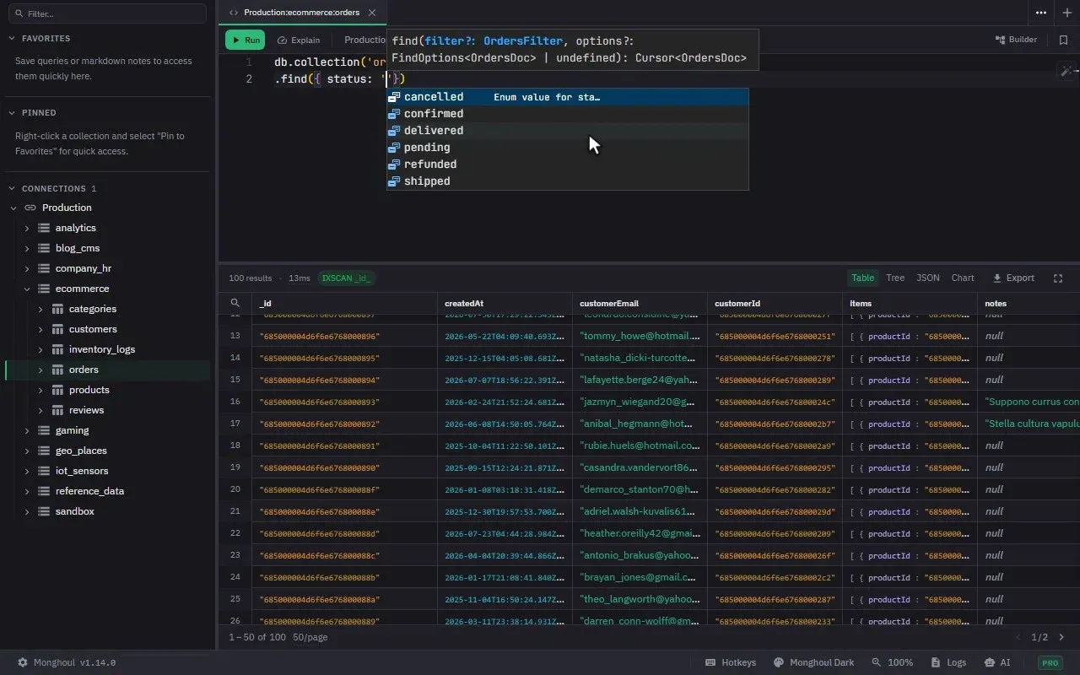Click the search icon in the table header
Screen dimensions: 1080x675
(235, 303)
